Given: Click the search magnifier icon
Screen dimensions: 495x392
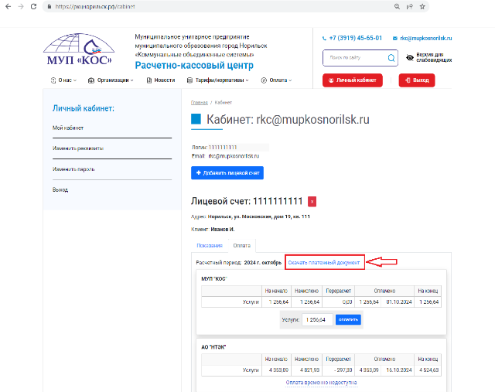Looking at the screenshot, I should 391,58.
